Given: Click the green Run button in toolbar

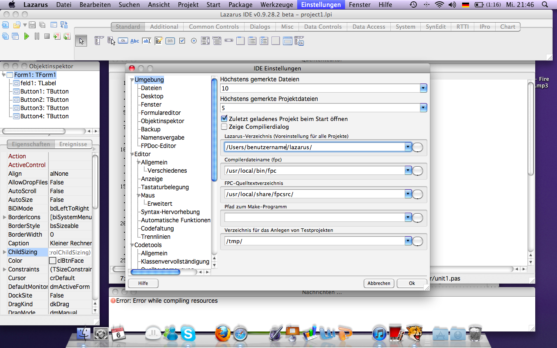Looking at the screenshot, I should pos(27,36).
